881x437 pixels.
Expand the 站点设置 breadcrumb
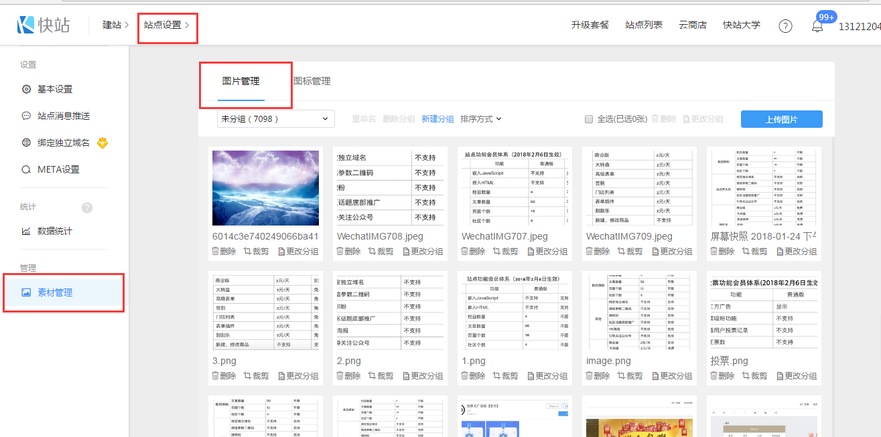click(166, 25)
